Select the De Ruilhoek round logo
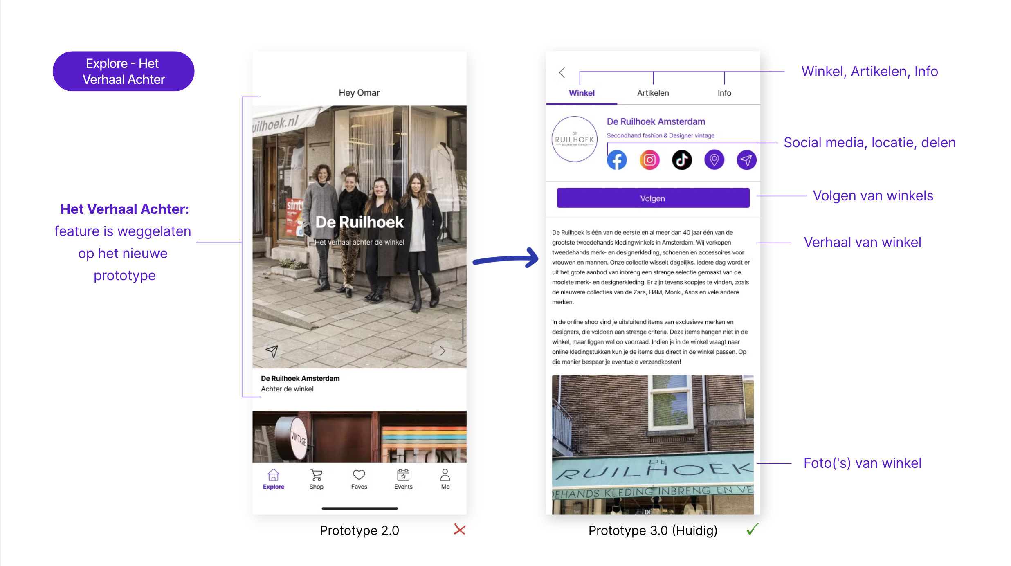The image size is (1011, 566). [x=575, y=139]
